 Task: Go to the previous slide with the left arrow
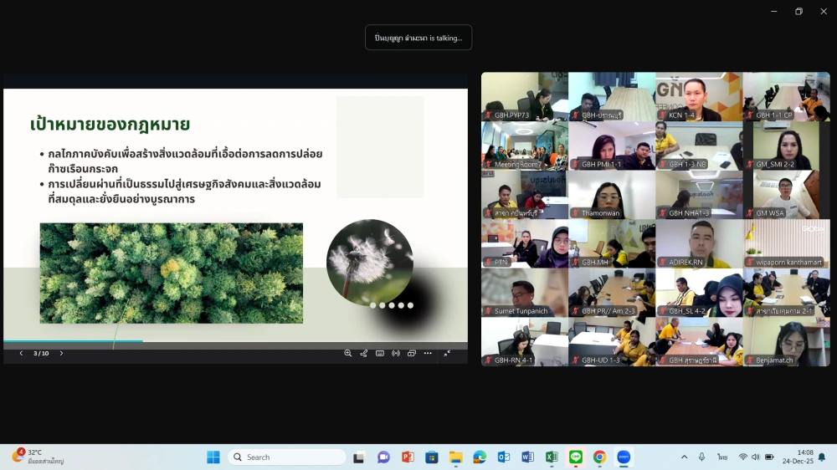click(x=22, y=353)
